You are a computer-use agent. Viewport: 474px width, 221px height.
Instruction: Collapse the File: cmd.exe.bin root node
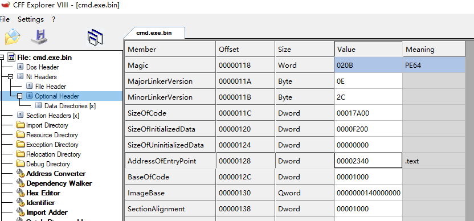2,58
